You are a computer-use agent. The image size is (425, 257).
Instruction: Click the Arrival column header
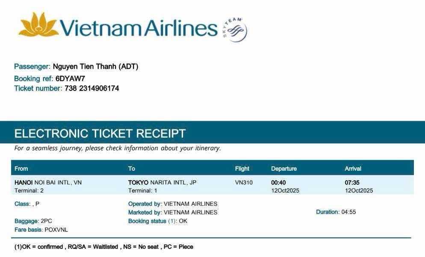(353, 169)
